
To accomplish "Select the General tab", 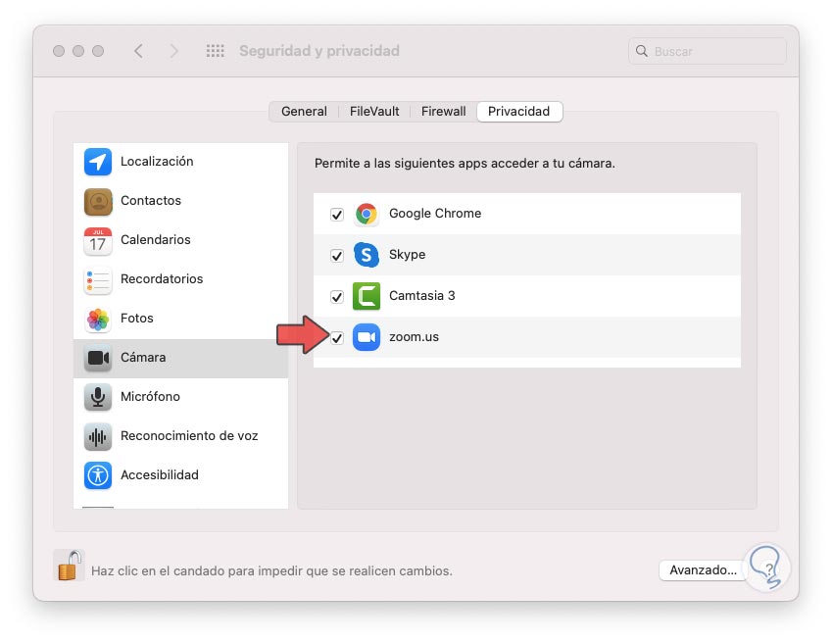I will click(304, 111).
